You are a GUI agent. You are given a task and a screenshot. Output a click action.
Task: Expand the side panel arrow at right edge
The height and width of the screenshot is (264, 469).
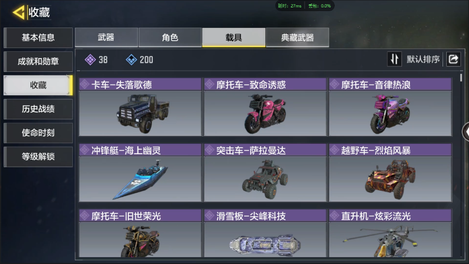[466, 131]
